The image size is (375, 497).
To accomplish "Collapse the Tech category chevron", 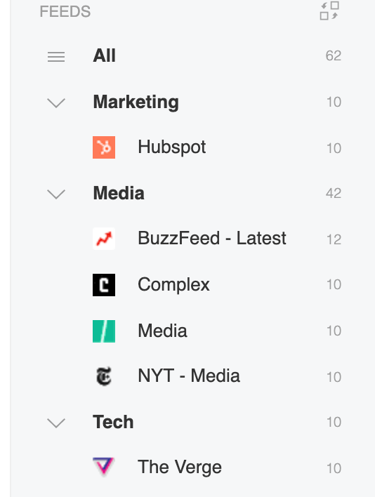I will pyautogui.click(x=56, y=423).
